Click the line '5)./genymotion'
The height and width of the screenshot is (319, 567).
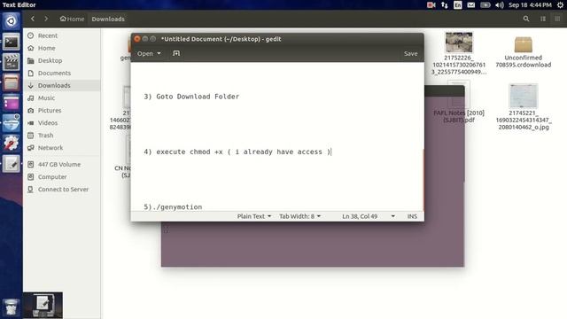pyautogui.click(x=173, y=206)
